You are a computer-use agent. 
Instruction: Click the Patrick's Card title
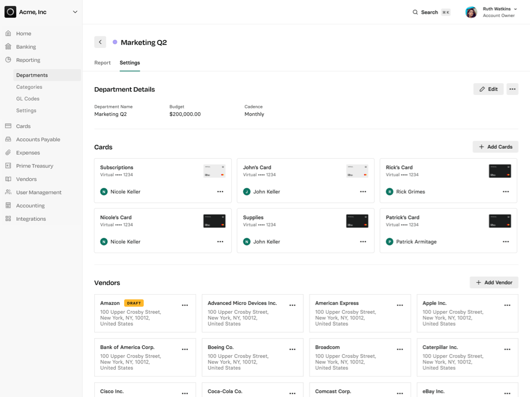coord(403,218)
